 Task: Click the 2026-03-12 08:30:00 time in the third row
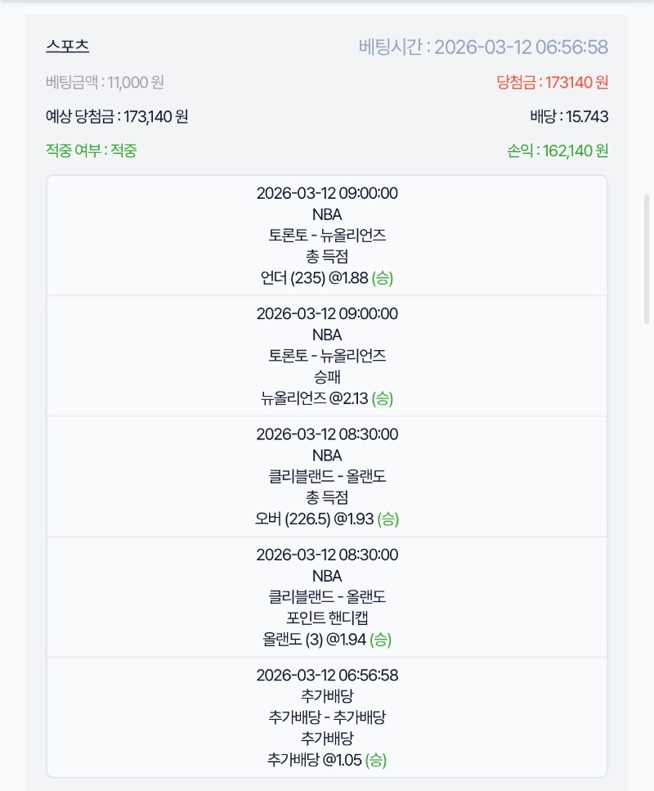326,434
